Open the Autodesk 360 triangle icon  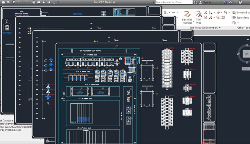tap(231, 2)
